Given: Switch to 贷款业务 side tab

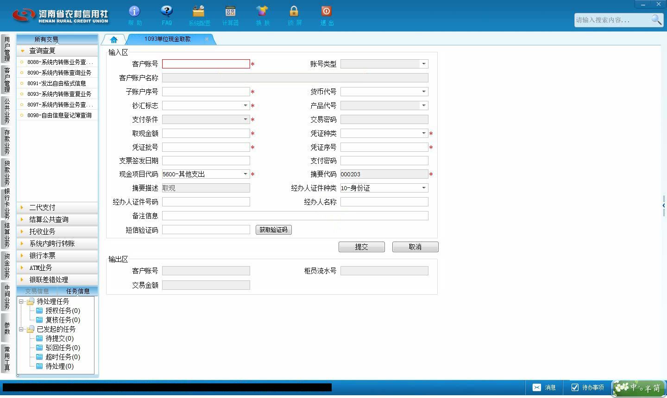Looking at the screenshot, I should 7,173.
